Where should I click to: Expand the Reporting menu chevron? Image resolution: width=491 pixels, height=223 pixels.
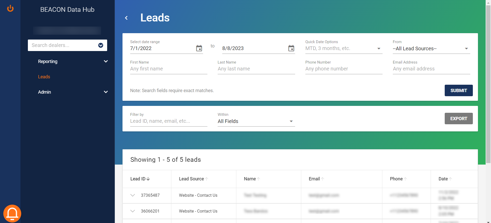106,61
